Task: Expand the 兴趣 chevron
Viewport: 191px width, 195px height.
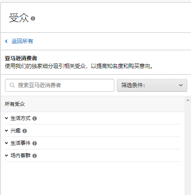Action: [6, 131]
